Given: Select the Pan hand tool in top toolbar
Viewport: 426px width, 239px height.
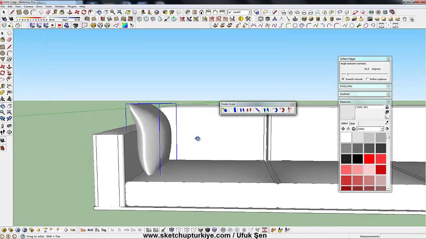Looking at the screenshot, I should coord(106,12).
